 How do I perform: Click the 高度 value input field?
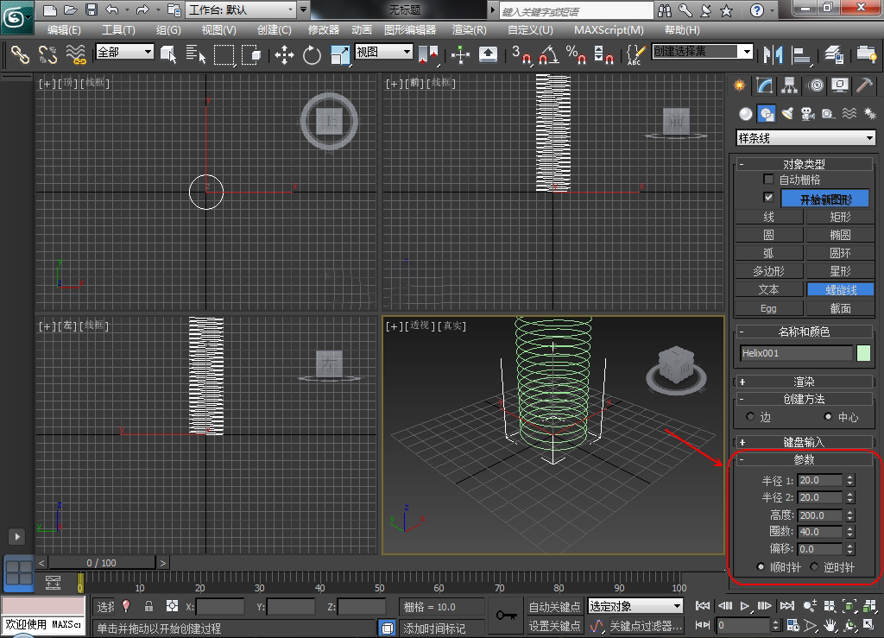[819, 515]
